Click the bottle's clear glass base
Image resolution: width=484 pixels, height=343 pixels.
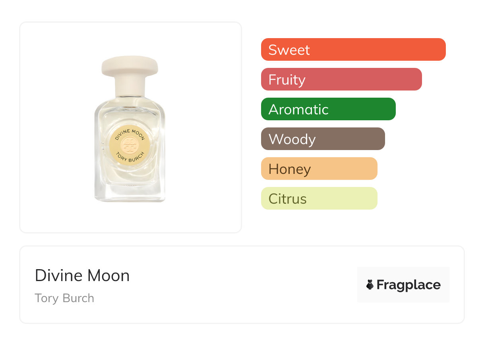tap(130, 193)
